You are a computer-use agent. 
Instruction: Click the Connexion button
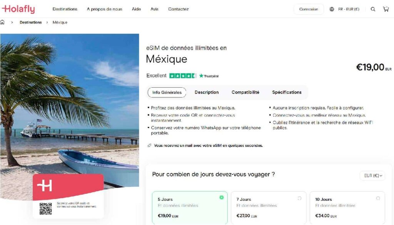click(x=308, y=9)
